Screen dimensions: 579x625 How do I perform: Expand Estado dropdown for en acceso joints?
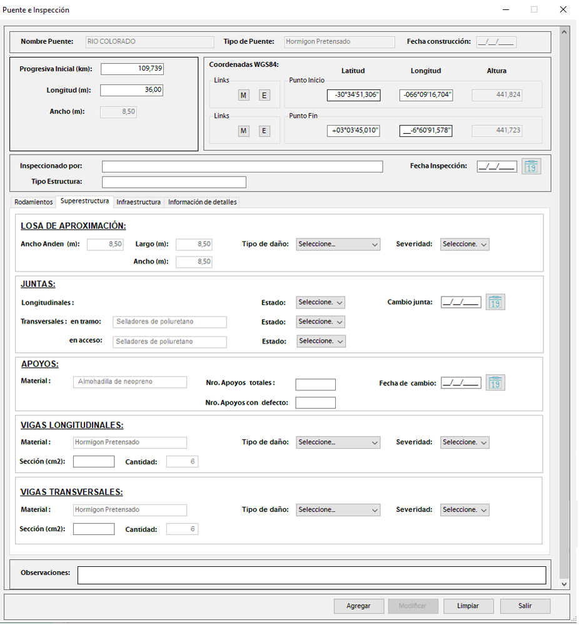pos(320,341)
